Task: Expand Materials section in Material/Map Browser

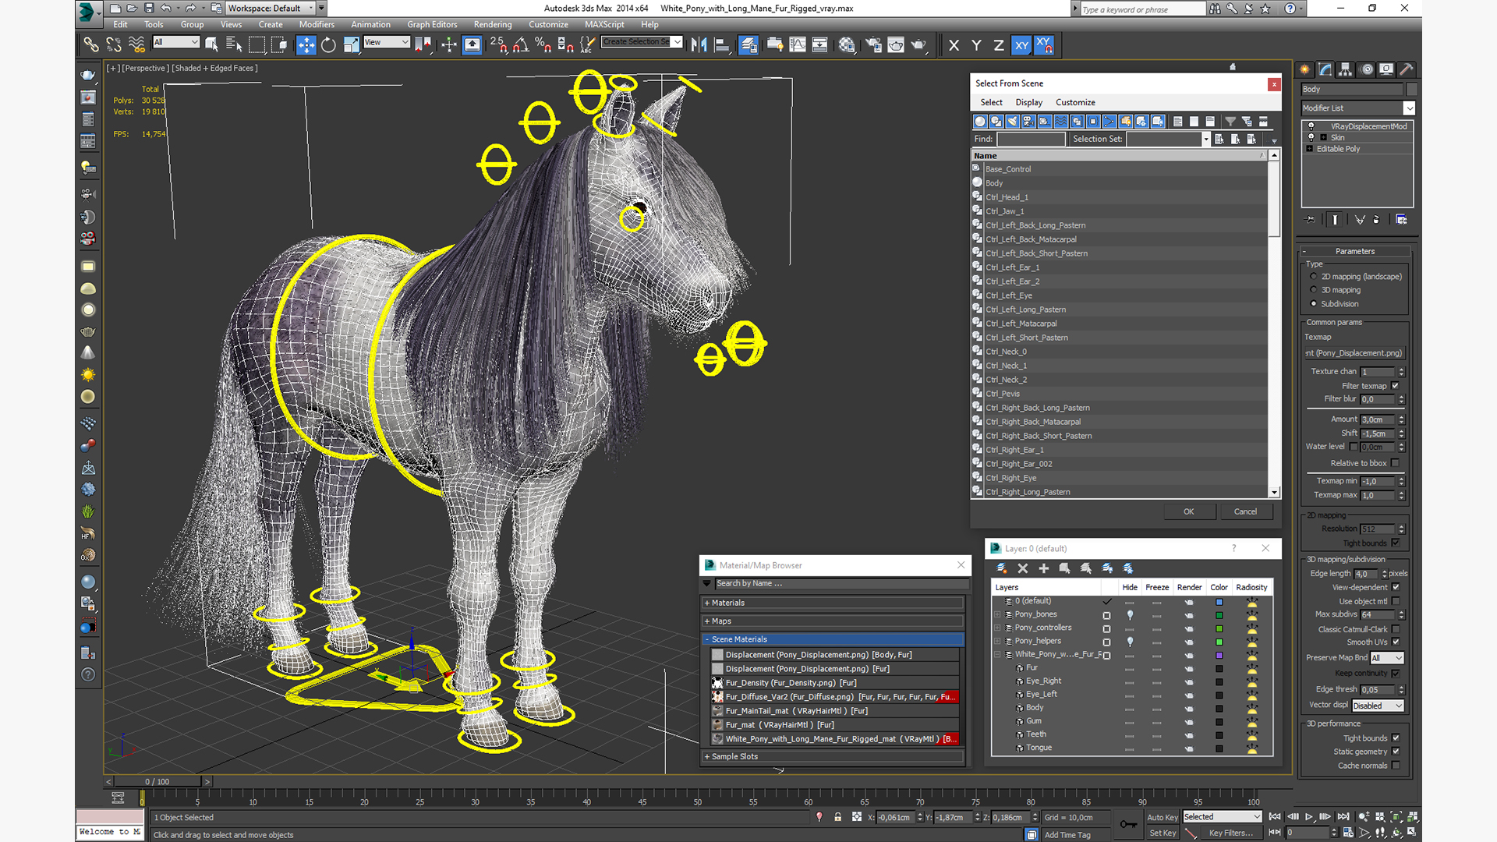Action: (833, 603)
